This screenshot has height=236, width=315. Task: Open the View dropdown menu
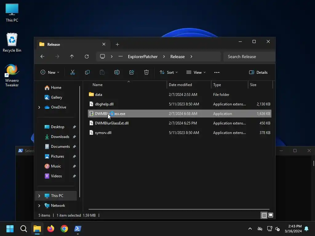click(x=196, y=72)
